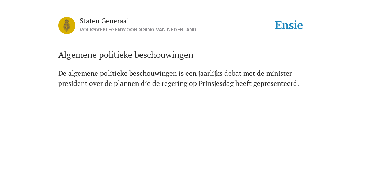
Task: Click the word president starting the second line
Action: click(73, 84)
